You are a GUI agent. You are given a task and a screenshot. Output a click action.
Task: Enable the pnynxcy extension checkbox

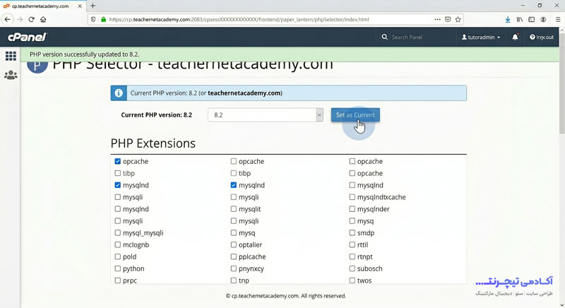234,268
